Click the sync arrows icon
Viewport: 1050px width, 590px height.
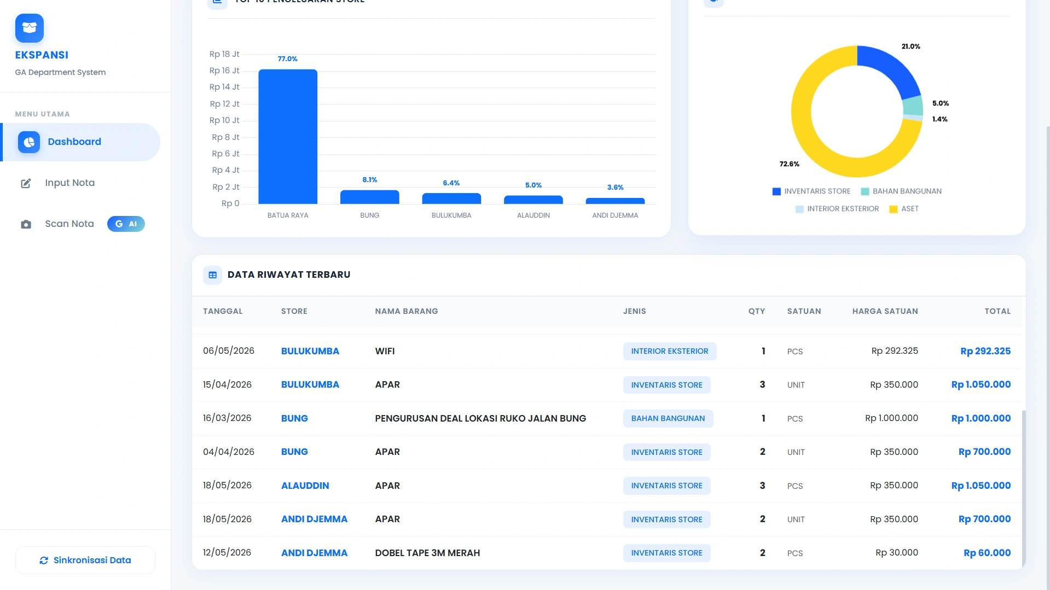point(44,560)
